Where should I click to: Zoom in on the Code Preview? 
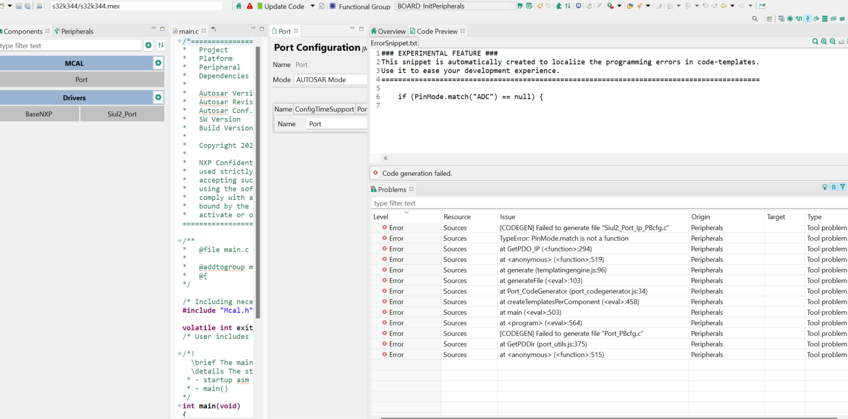point(823,41)
